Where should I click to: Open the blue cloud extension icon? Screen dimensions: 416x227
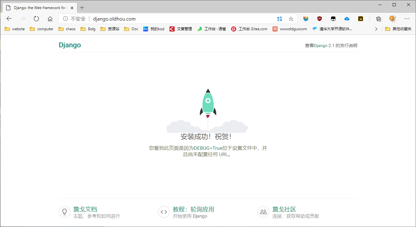coord(347,19)
